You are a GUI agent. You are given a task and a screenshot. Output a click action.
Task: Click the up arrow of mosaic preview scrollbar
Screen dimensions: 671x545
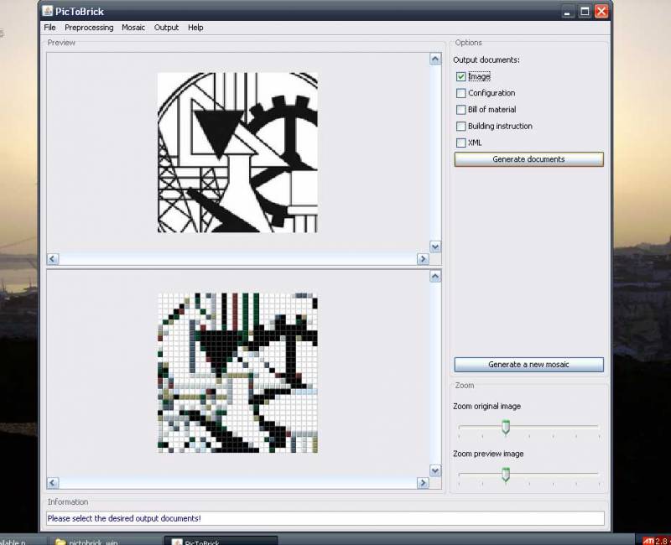(435, 276)
